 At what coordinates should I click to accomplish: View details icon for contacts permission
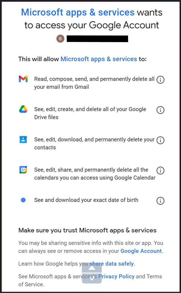161,140
